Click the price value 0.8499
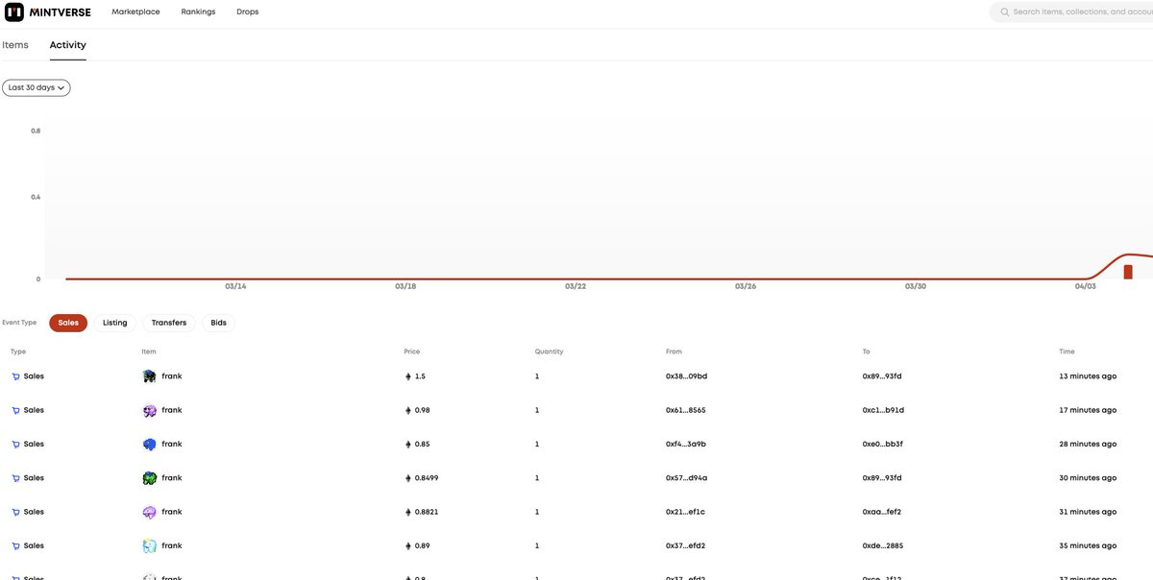Image resolution: width=1153 pixels, height=580 pixels. (x=427, y=478)
